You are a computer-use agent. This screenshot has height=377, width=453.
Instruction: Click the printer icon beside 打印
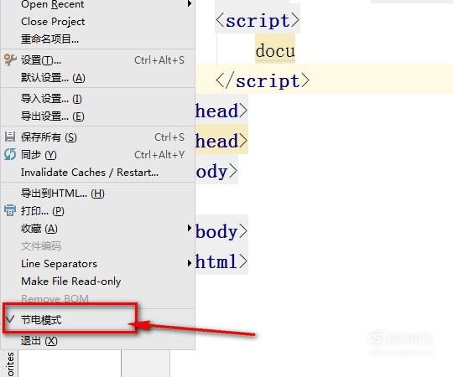[x=10, y=210]
